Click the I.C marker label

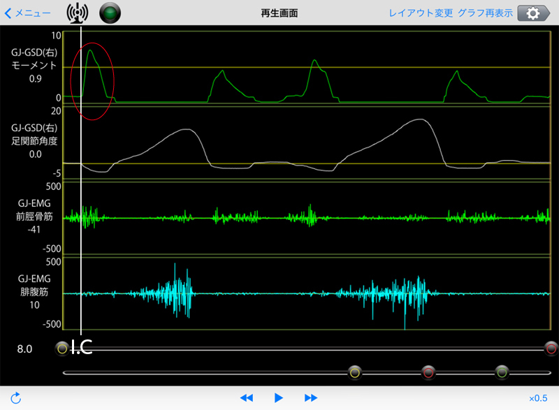click(82, 347)
